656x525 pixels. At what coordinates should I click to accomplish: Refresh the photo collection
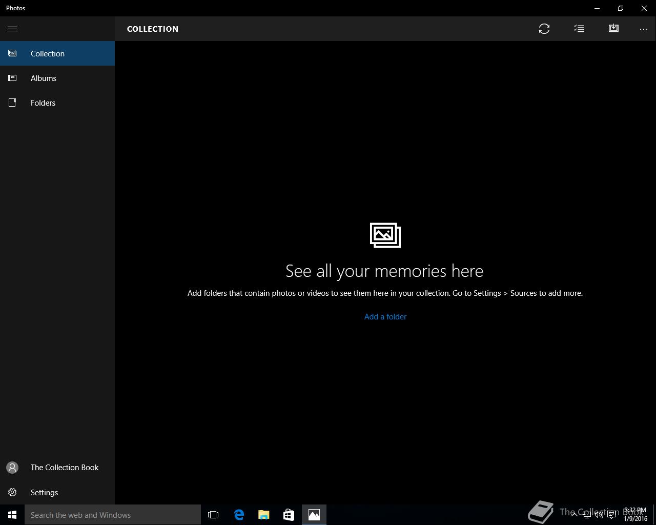click(544, 29)
